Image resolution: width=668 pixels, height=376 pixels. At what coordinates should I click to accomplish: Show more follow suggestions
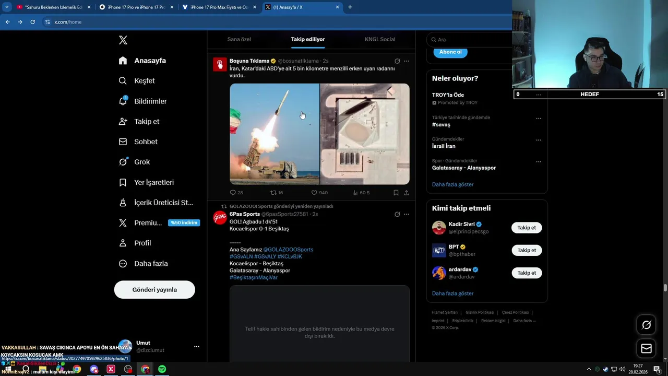(453, 293)
